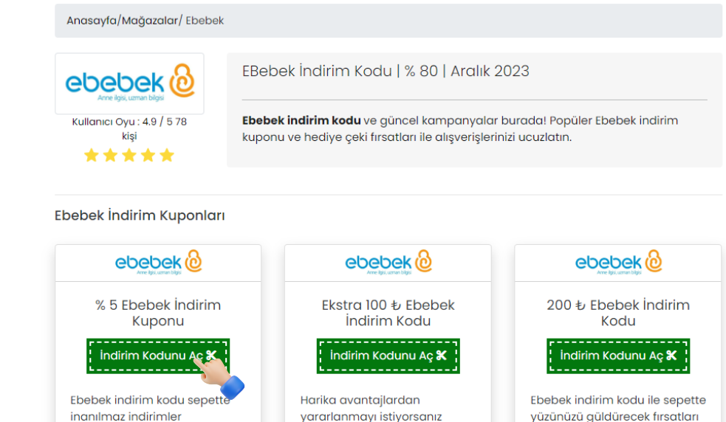The height and width of the screenshot is (422, 726).
Task: Open the 200 ₺ Ebebek İndirim Kodu title
Action: (618, 313)
